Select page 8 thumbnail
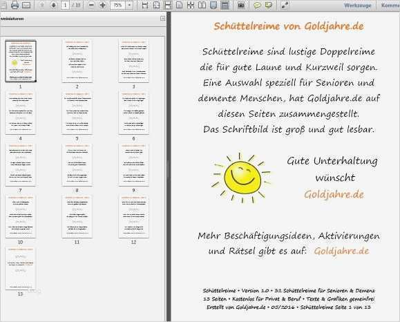Viewport: 400px width, 322px height. pyautogui.click(x=77, y=165)
